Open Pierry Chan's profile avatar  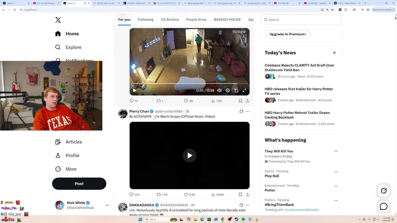click(x=123, y=114)
